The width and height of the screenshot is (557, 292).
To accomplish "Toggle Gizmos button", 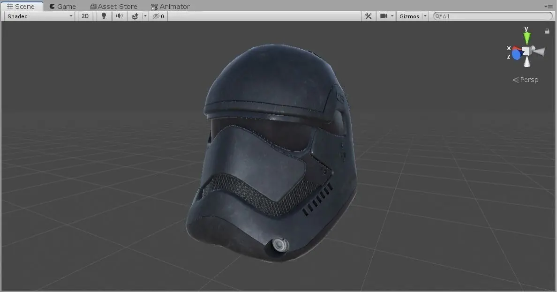I will click(x=409, y=16).
